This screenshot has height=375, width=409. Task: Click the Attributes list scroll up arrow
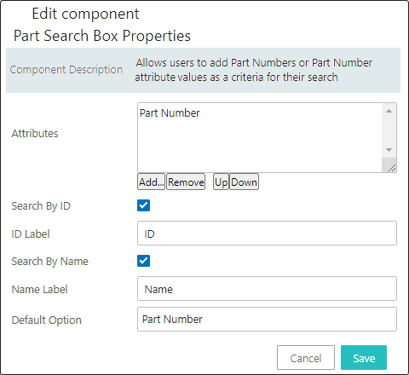(x=389, y=111)
